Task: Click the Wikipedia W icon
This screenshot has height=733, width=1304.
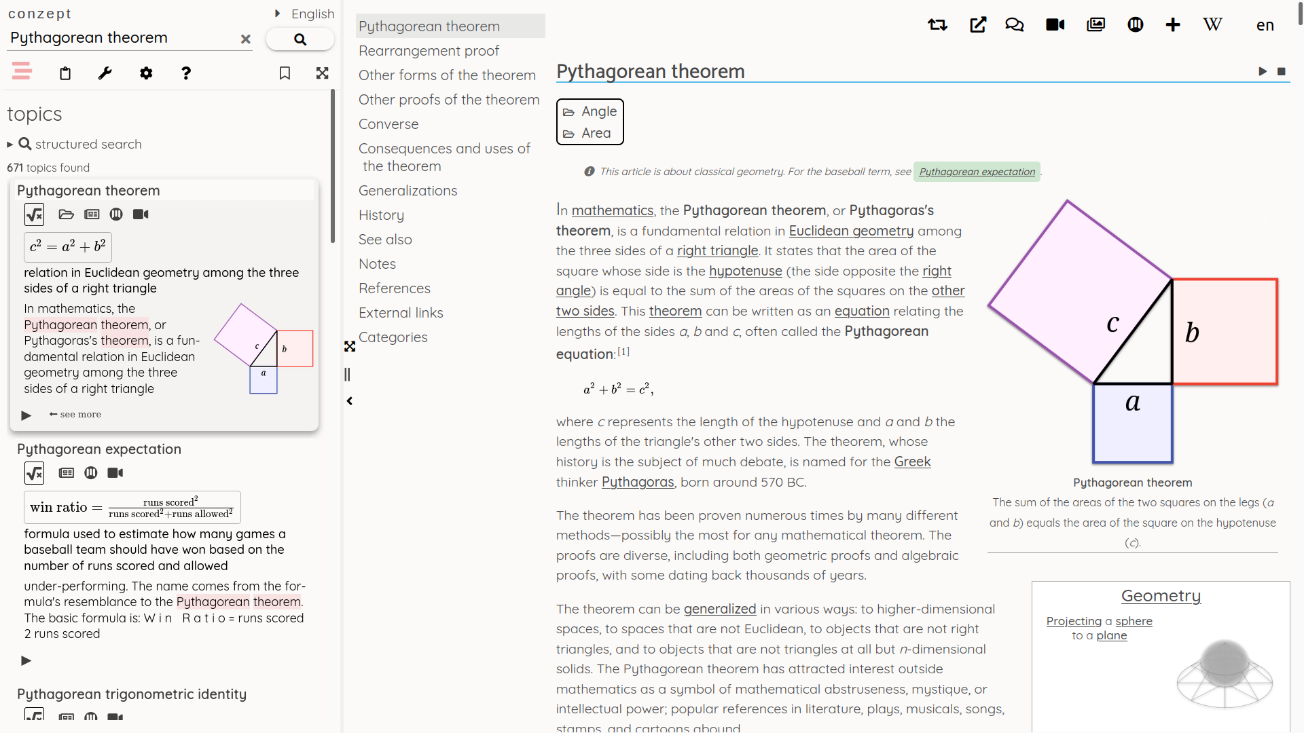Action: pos(1212,25)
